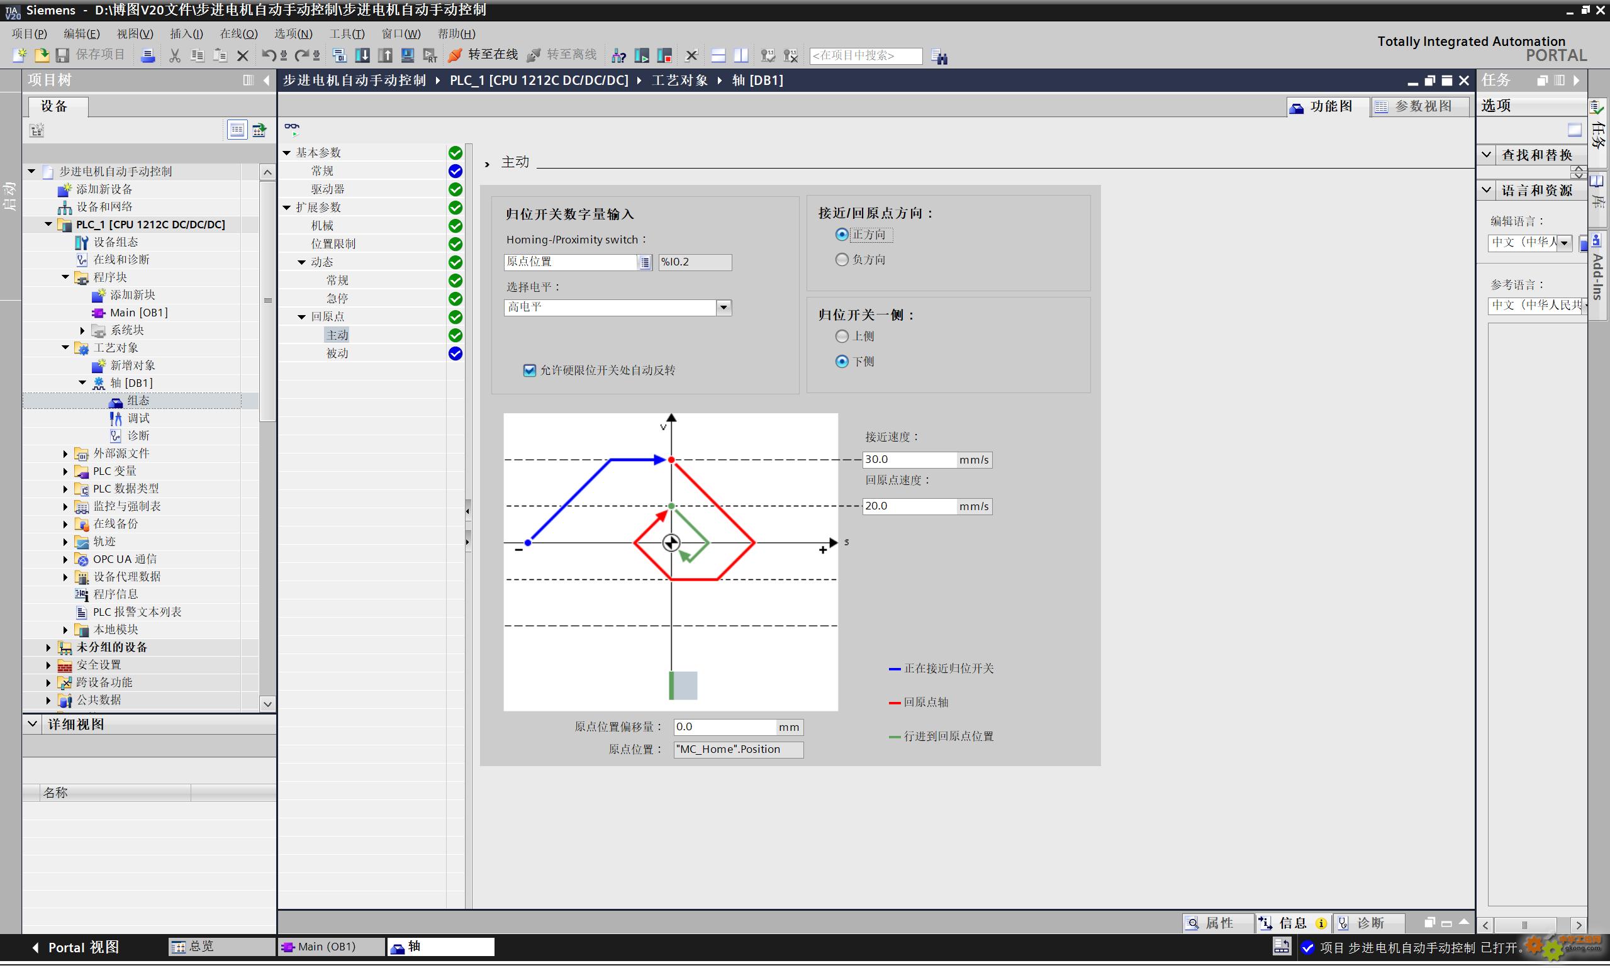Click the Accessible devices icon

[x=618, y=56]
